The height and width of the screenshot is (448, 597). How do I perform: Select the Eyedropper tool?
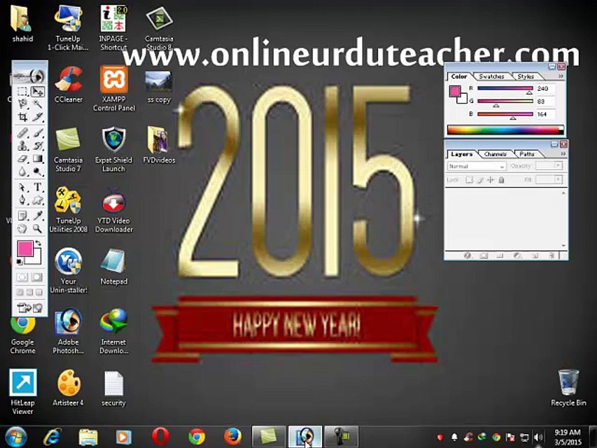coord(38,216)
